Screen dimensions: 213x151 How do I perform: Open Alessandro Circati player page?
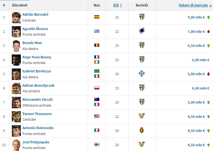(x=37, y=99)
